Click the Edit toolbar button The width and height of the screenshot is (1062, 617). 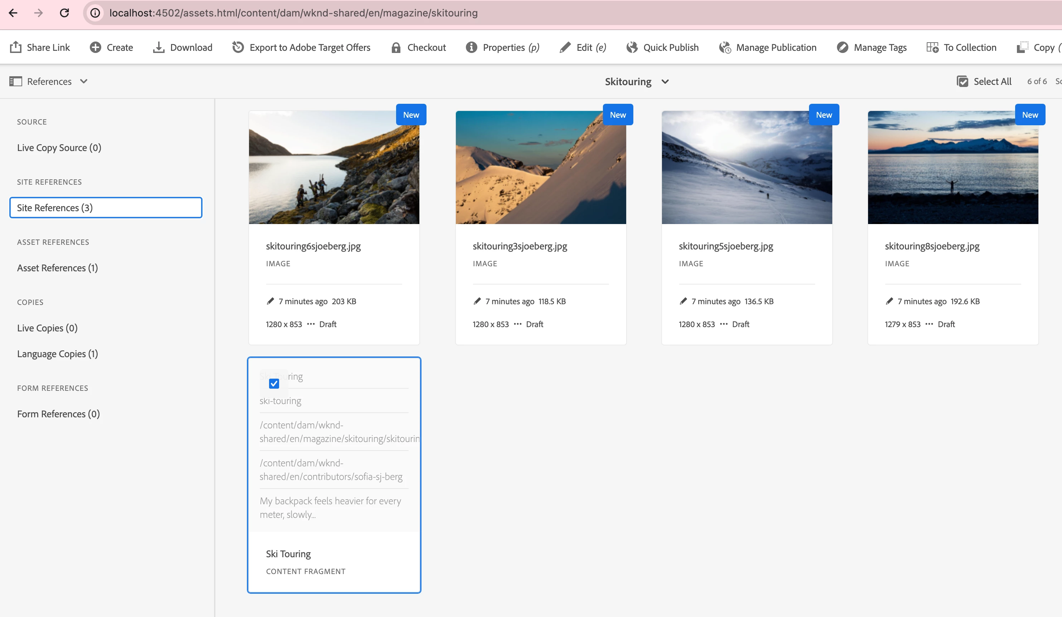(x=583, y=47)
